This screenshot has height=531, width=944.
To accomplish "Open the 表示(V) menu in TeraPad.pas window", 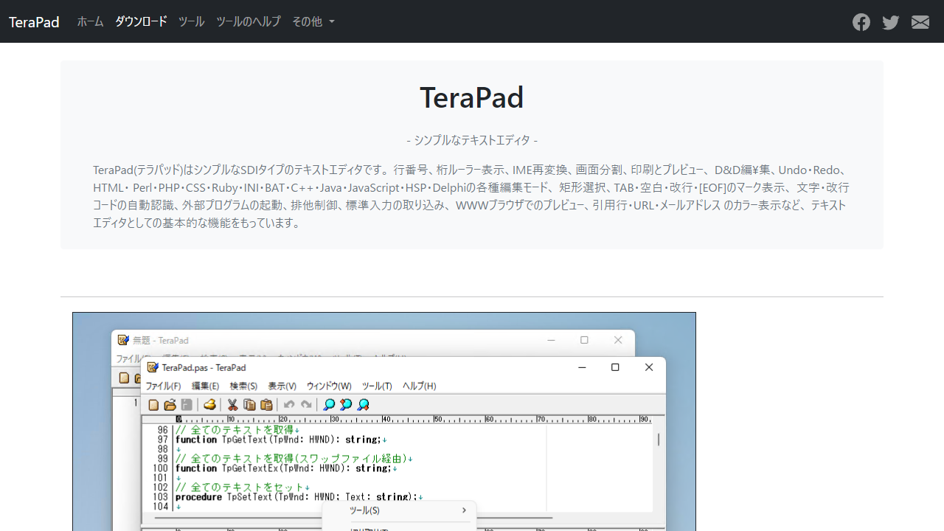I will coord(282,386).
